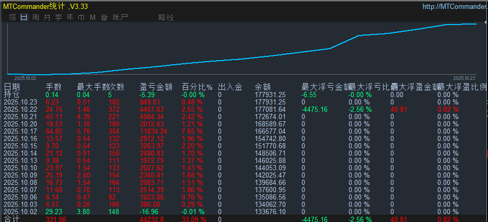Click the 2025.10.23 chart axis label
The width and height of the screenshot is (488, 222).
[x=464, y=78]
